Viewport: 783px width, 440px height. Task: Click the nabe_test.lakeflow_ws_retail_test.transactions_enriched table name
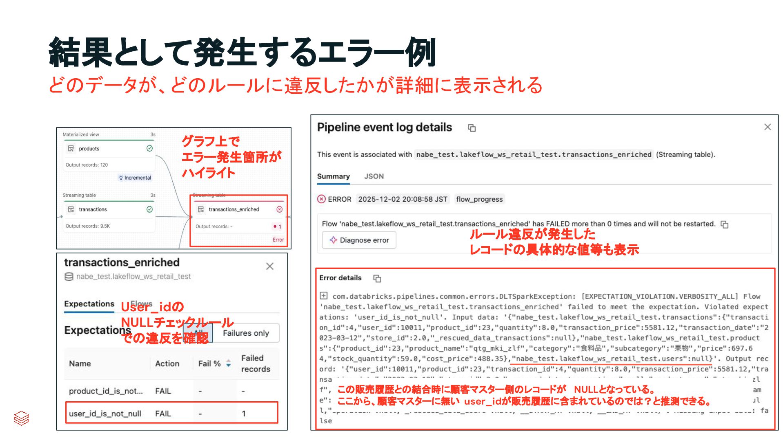534,155
